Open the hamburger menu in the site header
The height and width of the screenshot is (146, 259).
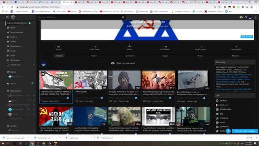point(7,17)
